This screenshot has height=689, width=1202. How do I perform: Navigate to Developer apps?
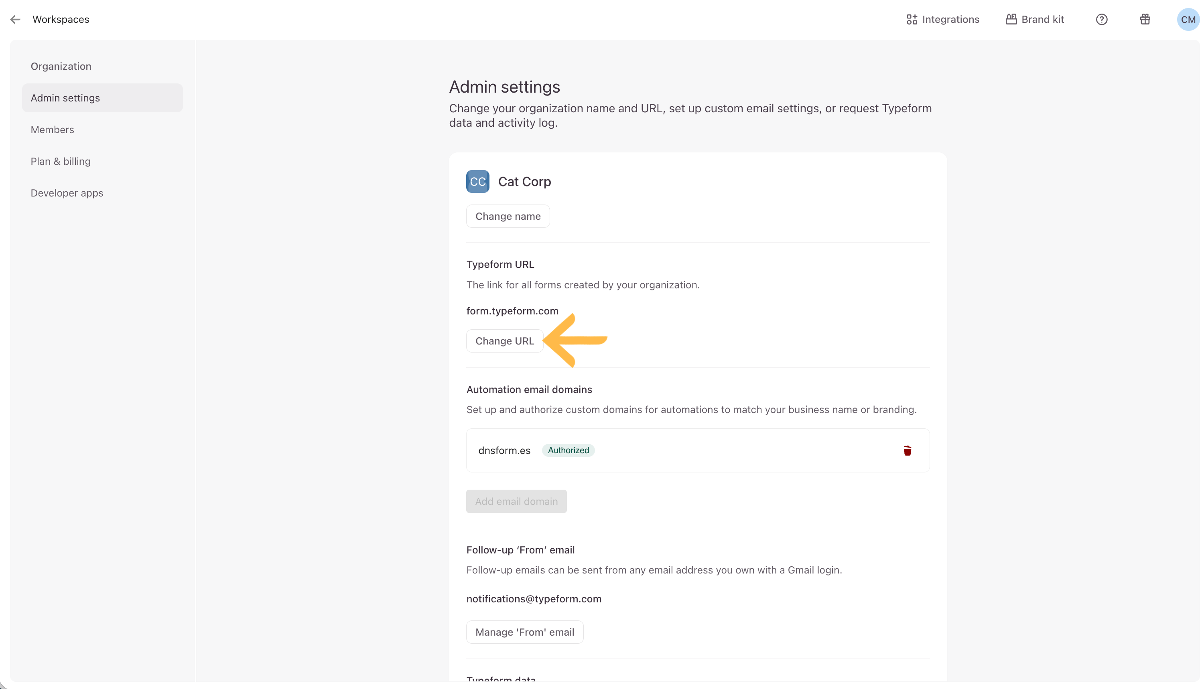pyautogui.click(x=67, y=193)
